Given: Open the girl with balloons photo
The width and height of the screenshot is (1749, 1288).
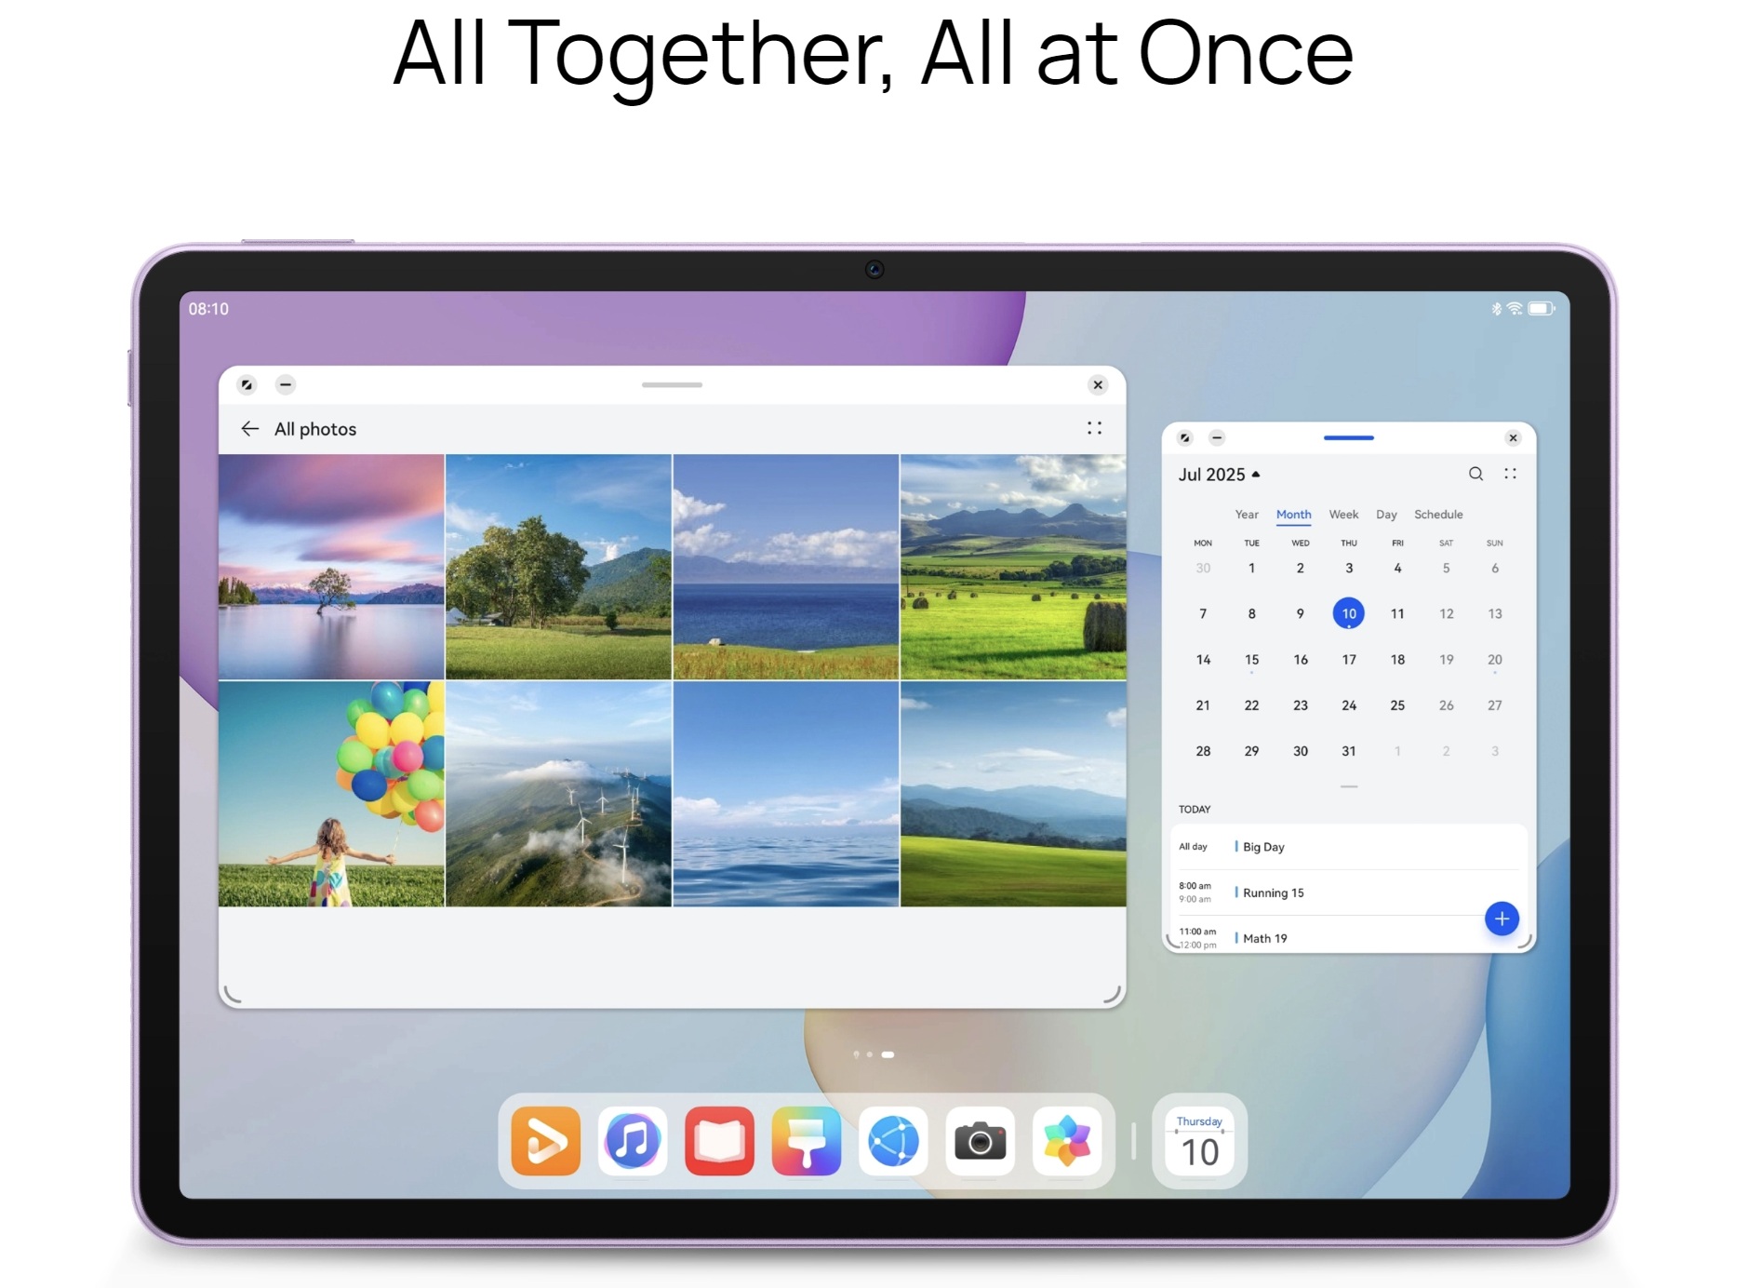Looking at the screenshot, I should click(331, 794).
